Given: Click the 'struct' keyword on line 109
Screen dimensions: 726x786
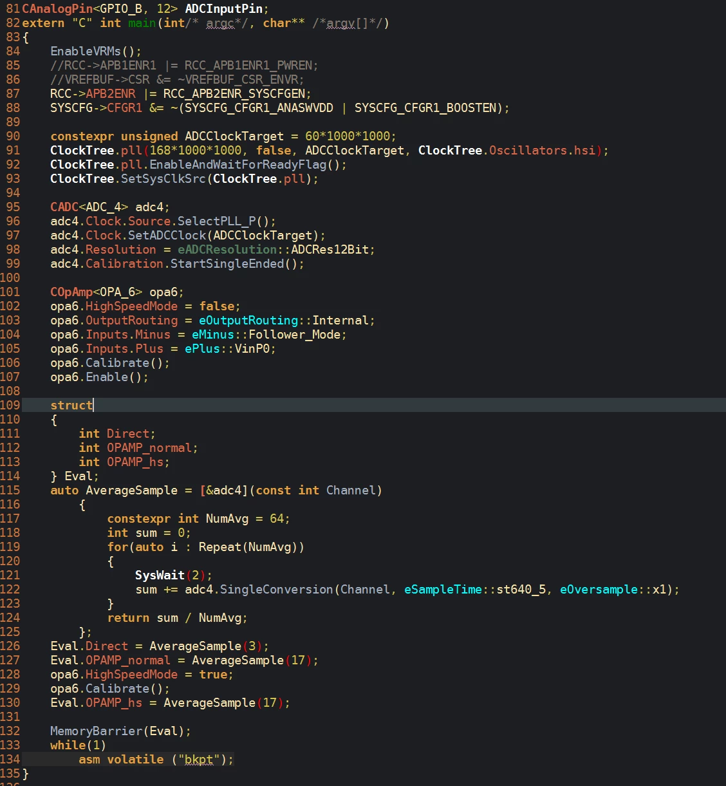Looking at the screenshot, I should pyautogui.click(x=71, y=405).
